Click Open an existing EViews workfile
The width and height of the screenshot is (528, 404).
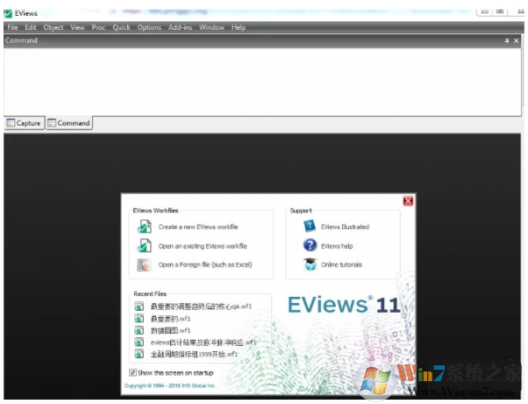(203, 246)
